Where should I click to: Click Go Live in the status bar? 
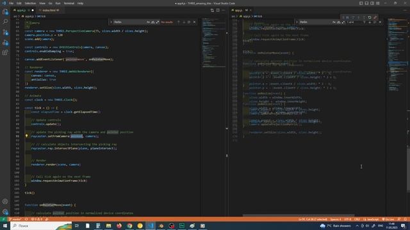[388, 219]
